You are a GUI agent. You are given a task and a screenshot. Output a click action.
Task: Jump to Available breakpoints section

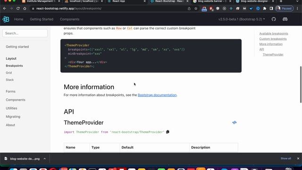(x=274, y=34)
